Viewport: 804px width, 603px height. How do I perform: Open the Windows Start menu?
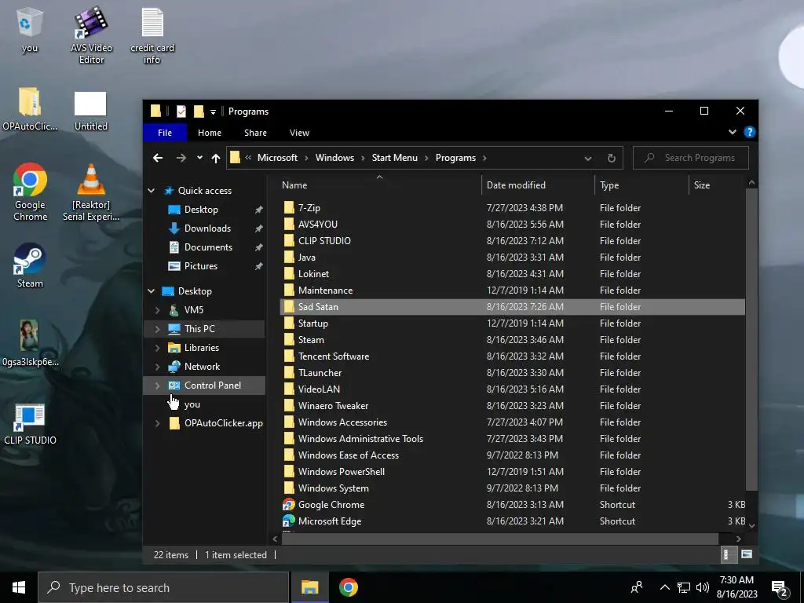(x=19, y=587)
